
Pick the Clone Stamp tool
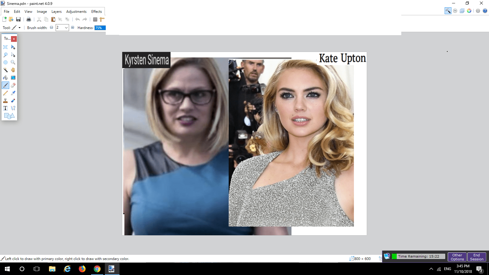click(x=6, y=101)
